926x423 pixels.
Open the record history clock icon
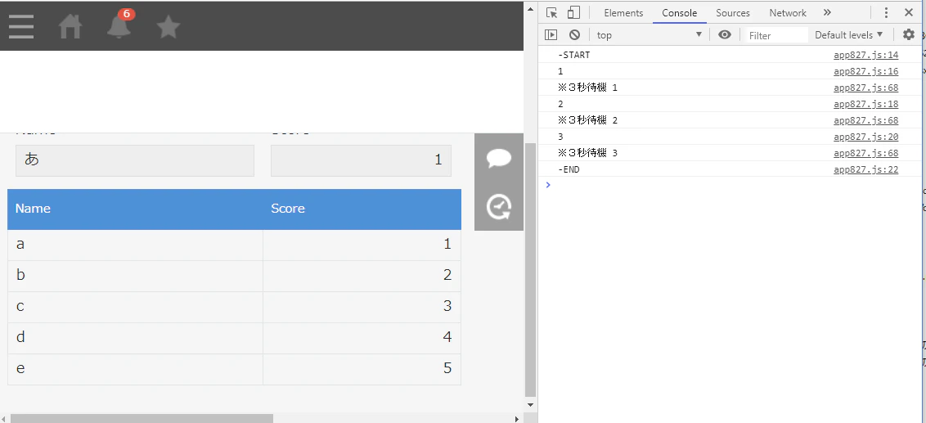(x=499, y=207)
